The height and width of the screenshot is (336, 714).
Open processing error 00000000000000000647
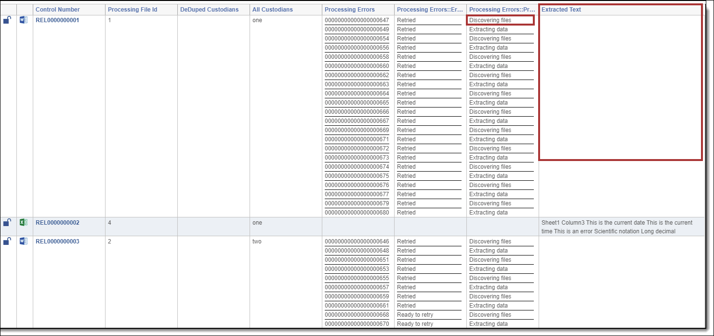(357, 20)
